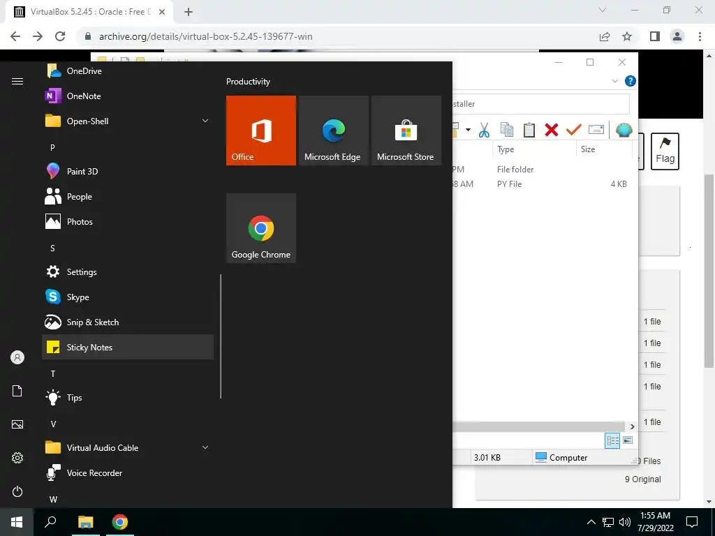The image size is (715, 536).
Task: Expand the Start menu hamburger
Action: 17,81
